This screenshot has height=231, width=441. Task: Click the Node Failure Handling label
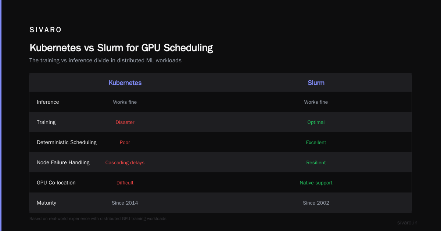[63, 162]
